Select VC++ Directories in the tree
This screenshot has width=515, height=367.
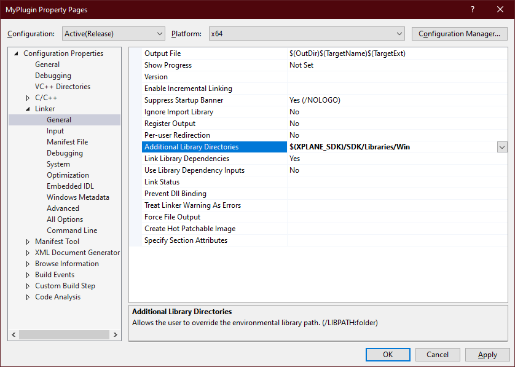tap(62, 87)
